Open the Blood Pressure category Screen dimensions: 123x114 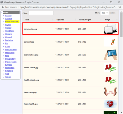(12, 22)
